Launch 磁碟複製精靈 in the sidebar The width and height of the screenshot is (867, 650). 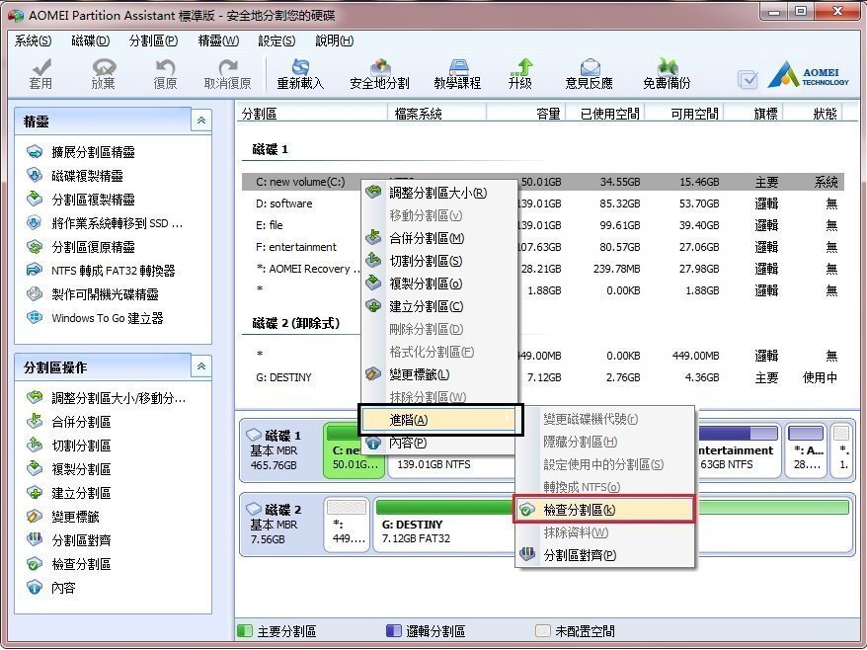click(75, 176)
